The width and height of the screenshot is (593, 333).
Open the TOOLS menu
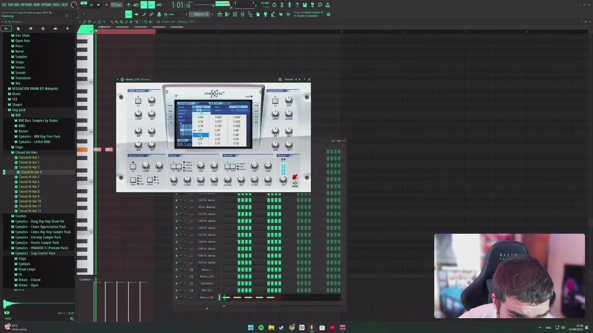click(57, 5)
